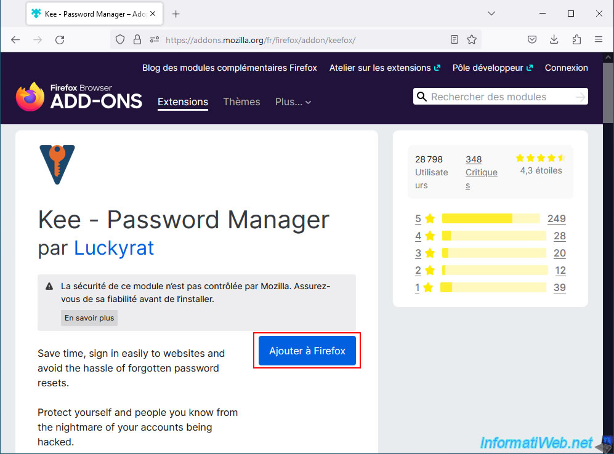Open Blog des modules complémentaires Firefox
Image resolution: width=614 pixels, height=454 pixels.
[230, 68]
